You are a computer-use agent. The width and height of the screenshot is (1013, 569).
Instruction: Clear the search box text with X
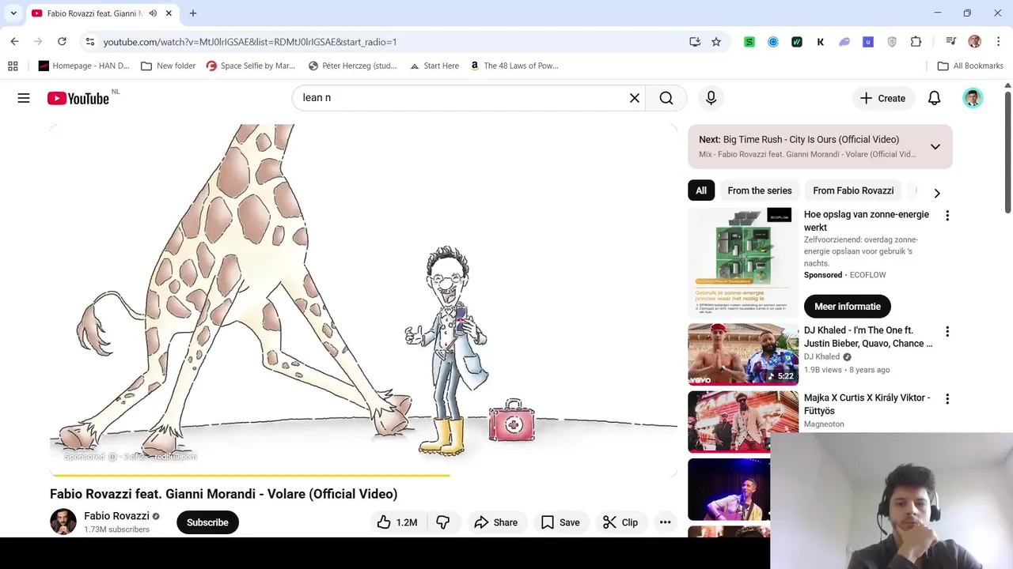click(634, 98)
